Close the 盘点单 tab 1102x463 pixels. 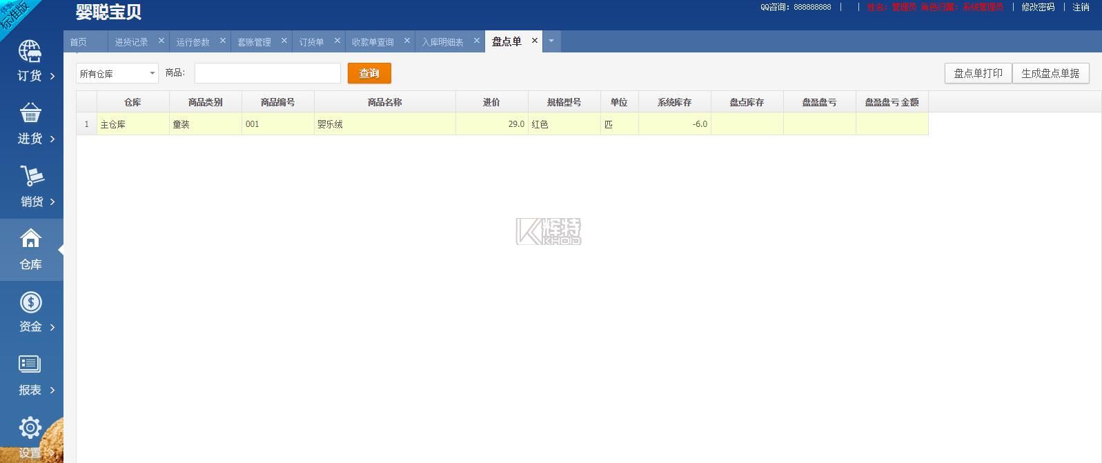534,41
